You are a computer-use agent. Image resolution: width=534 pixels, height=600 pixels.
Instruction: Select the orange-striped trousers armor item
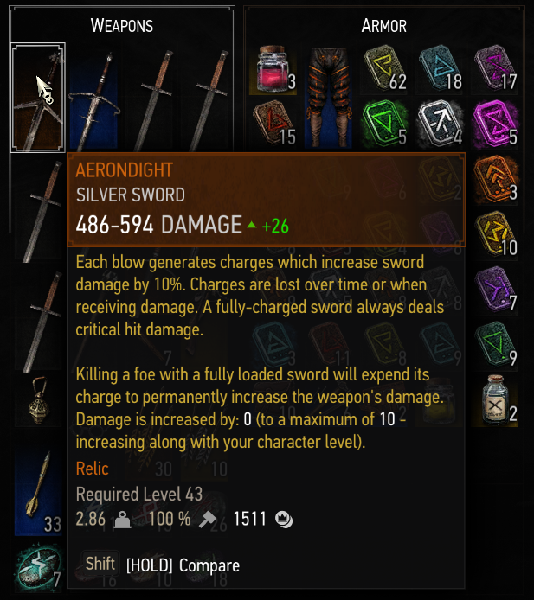pos(328,98)
